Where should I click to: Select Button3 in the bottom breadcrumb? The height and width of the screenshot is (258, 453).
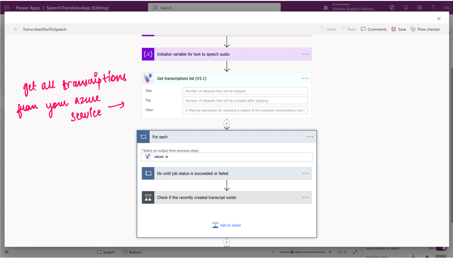(132, 252)
